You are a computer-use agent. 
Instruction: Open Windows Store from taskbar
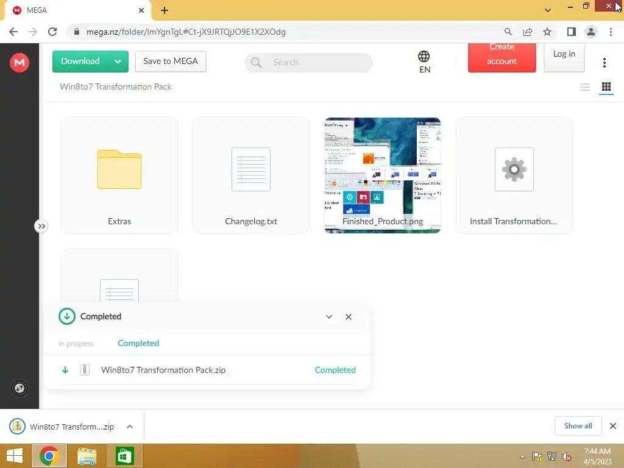(x=124, y=456)
